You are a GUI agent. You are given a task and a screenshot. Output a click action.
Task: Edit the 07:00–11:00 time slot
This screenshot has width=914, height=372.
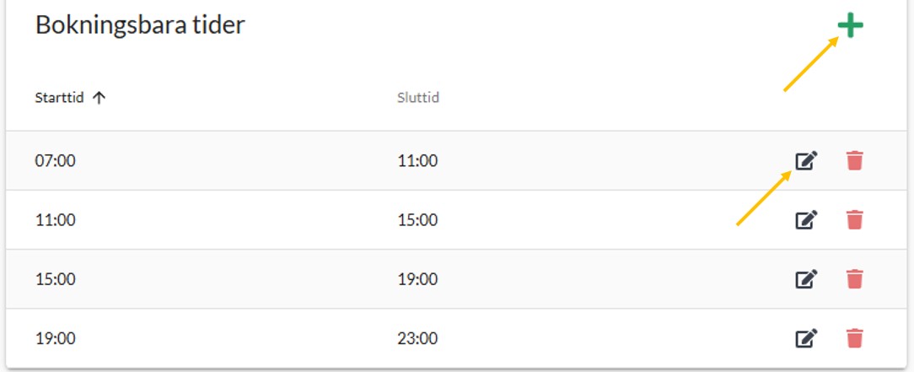coord(807,160)
